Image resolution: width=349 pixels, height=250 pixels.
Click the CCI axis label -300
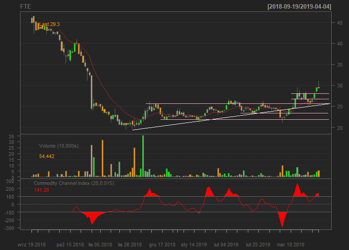click(x=9, y=228)
